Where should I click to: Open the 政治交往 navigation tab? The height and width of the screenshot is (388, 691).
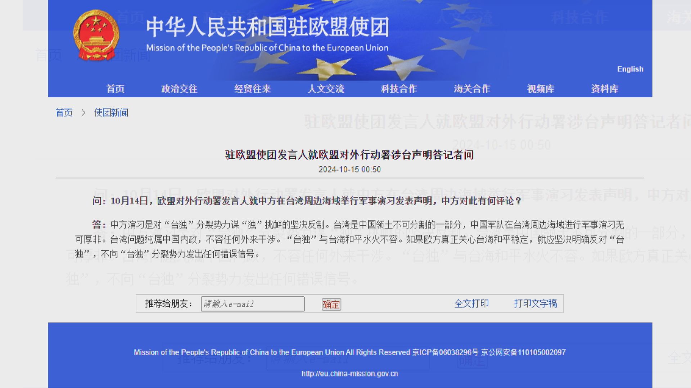pyautogui.click(x=179, y=89)
